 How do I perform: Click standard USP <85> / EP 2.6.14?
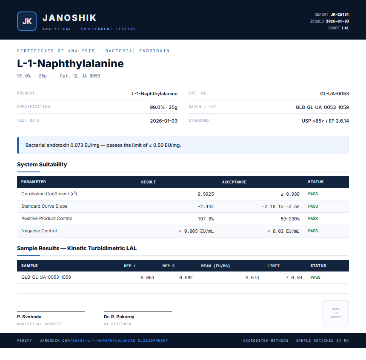(x=325, y=121)
